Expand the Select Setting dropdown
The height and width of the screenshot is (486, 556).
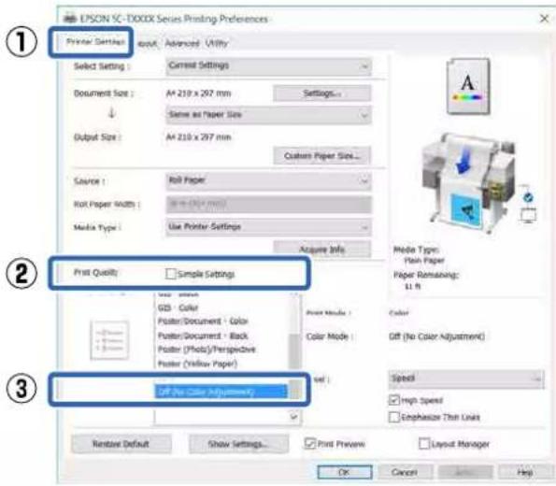point(268,66)
